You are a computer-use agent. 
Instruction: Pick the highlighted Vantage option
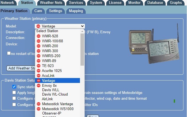click(x=57, y=80)
